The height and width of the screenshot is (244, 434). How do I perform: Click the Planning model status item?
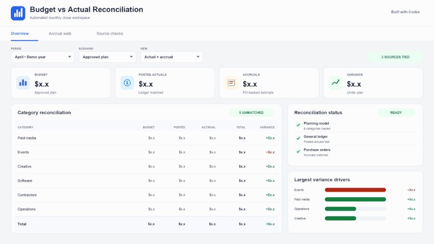[355, 126]
